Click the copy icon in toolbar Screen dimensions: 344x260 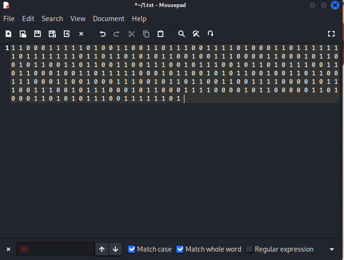pyautogui.click(x=146, y=34)
